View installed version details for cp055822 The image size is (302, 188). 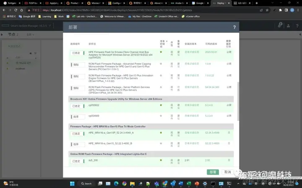point(192,105)
